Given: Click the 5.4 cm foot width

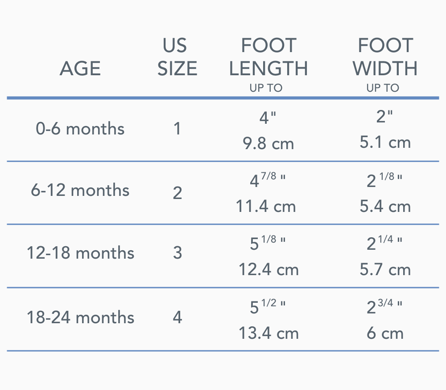Looking at the screenshot, I should [385, 207].
